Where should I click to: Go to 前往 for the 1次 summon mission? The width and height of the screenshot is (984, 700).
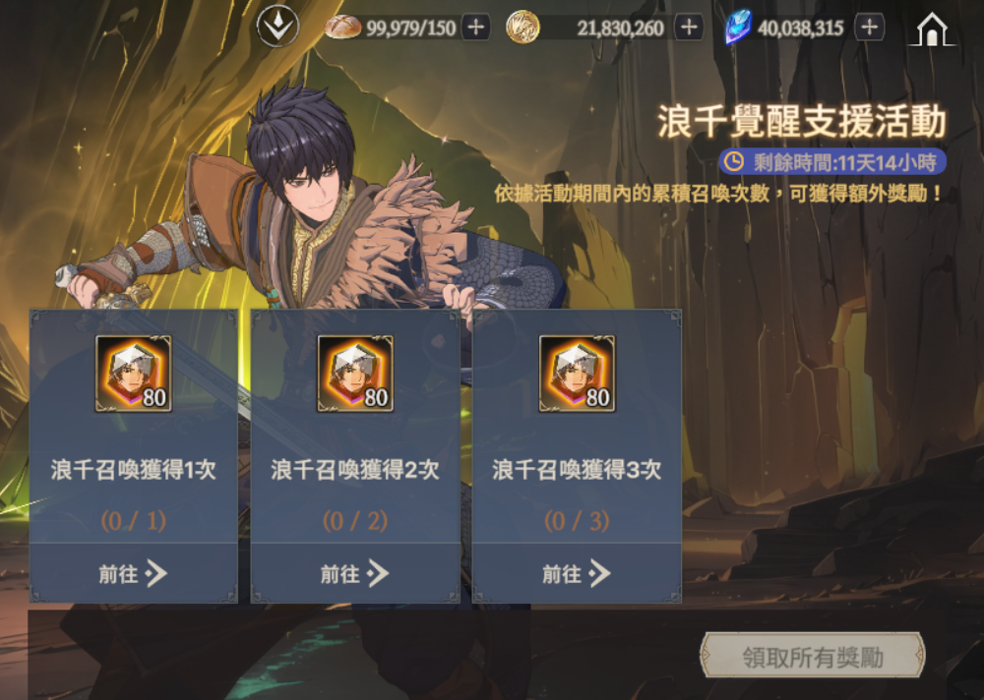pos(133,573)
